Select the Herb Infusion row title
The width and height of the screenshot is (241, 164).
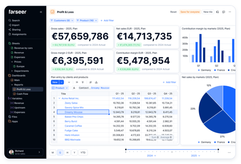[72, 135]
